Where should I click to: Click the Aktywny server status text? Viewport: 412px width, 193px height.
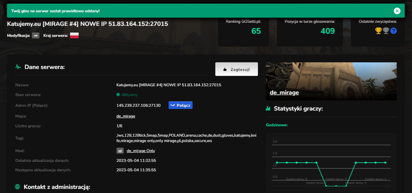pos(129,94)
